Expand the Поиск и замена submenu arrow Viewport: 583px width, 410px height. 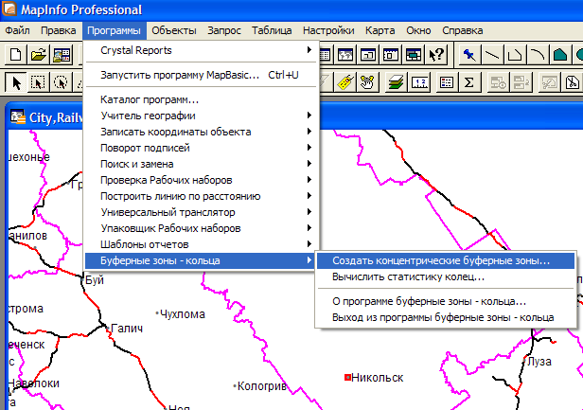(x=309, y=163)
